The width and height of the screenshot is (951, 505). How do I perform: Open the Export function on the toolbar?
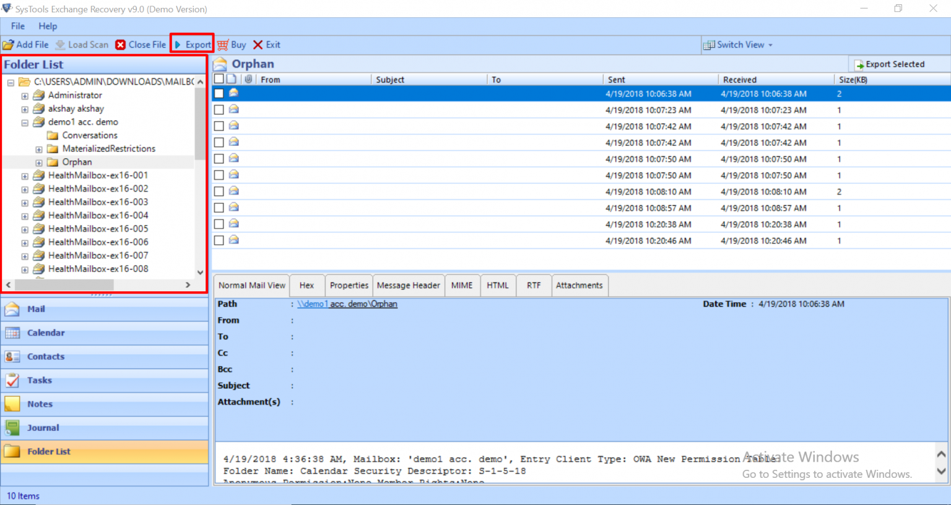click(x=192, y=45)
